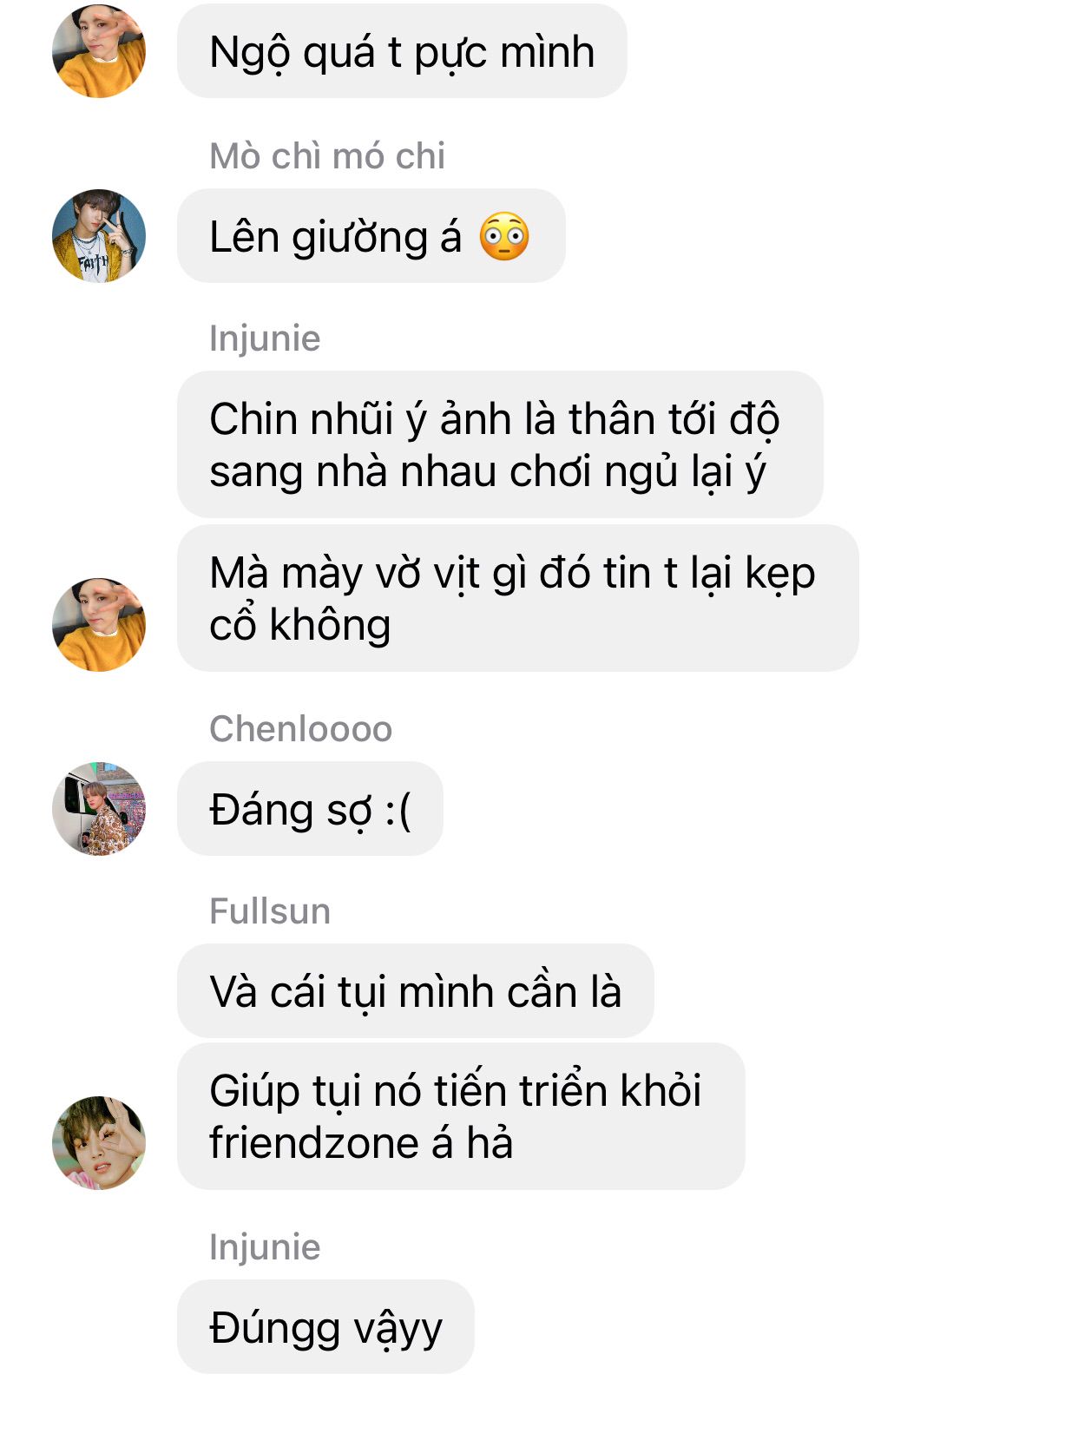Tap the "Và cái tụi mình cần là" bubble
Screen dimensions: 1078x1453
(x=416, y=991)
